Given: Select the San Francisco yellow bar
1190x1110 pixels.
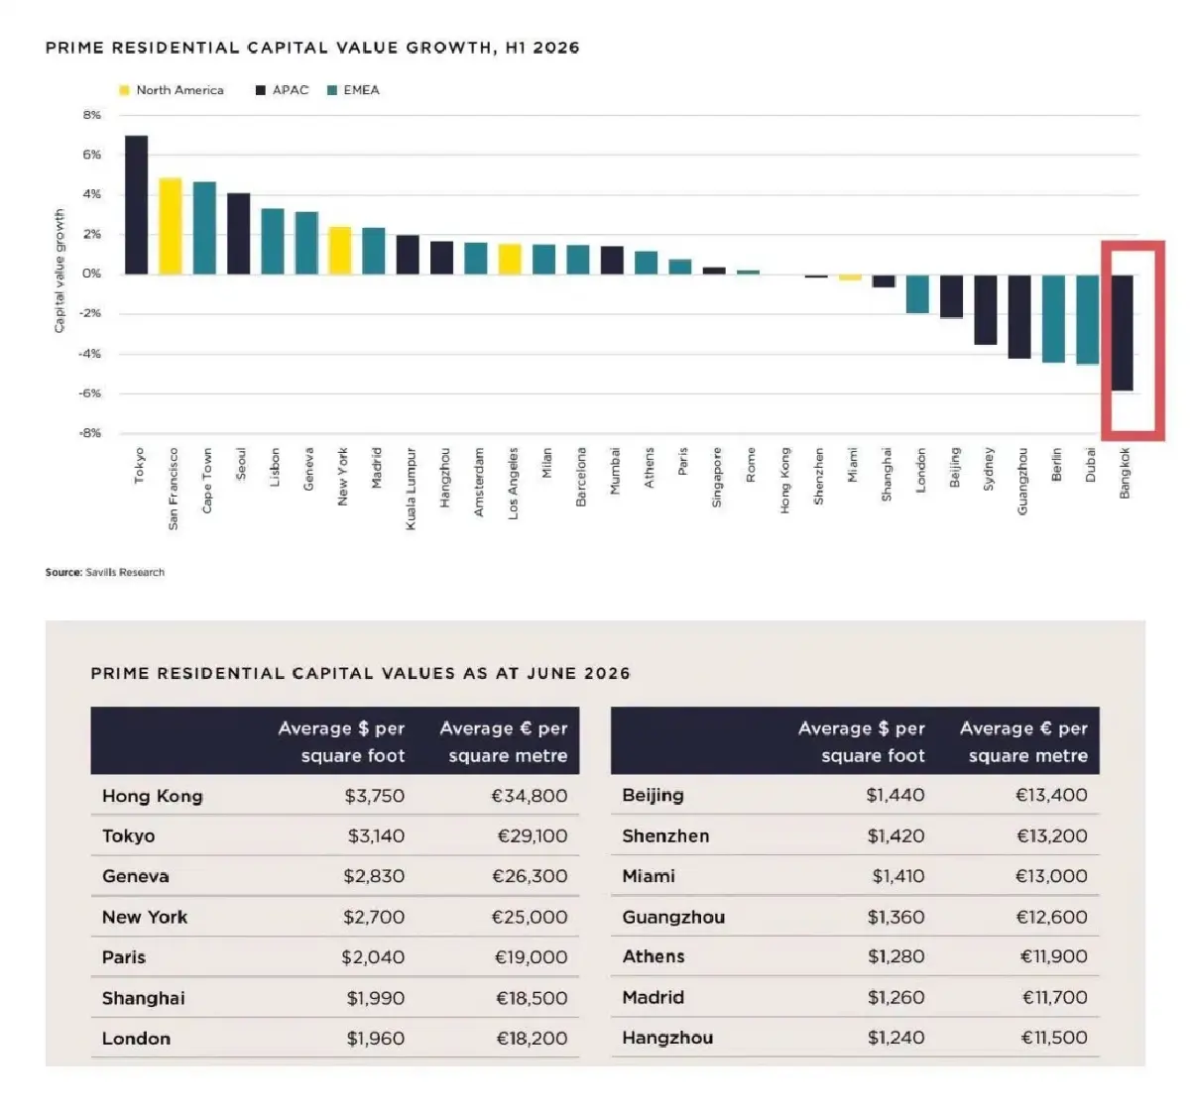Looking at the screenshot, I should 171,226.
